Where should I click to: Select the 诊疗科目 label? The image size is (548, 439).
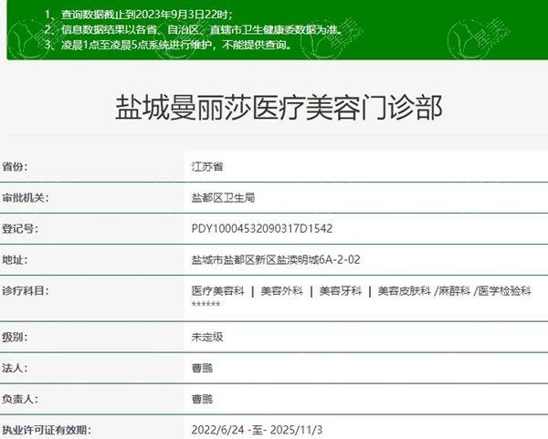(26, 290)
